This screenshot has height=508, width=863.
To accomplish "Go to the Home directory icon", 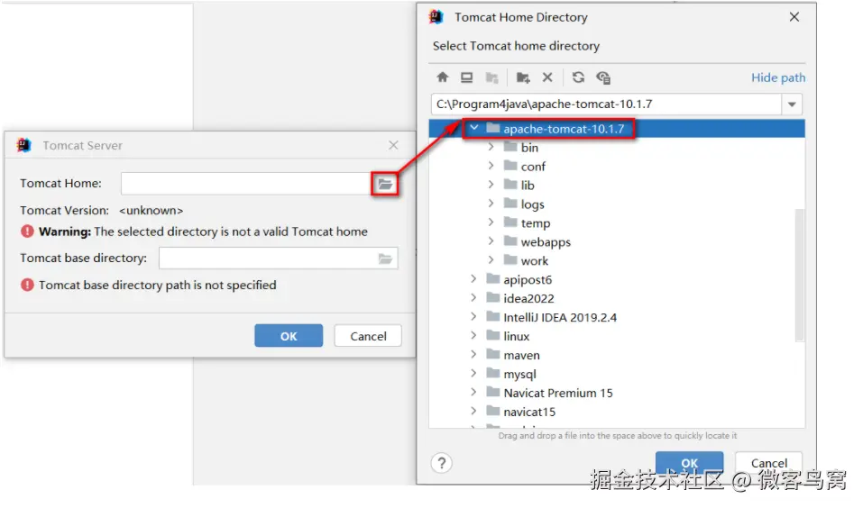I will coord(443,77).
